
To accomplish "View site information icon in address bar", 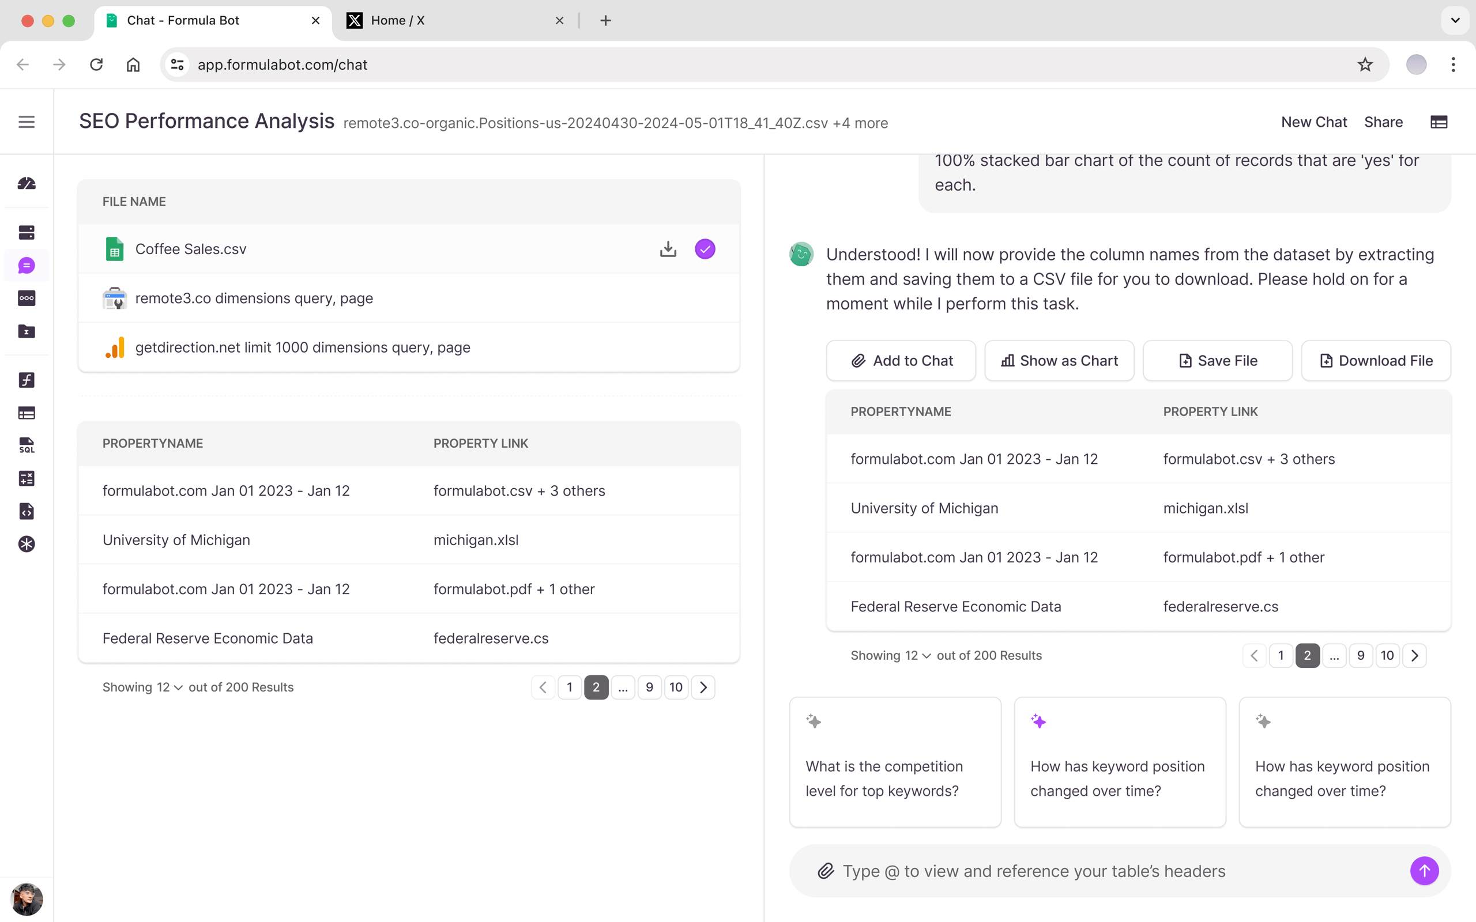I will click(178, 65).
